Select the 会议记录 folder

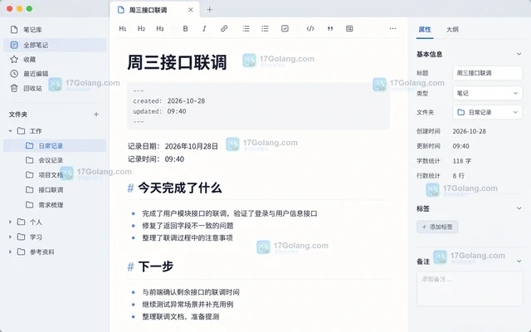pyautogui.click(x=55, y=160)
